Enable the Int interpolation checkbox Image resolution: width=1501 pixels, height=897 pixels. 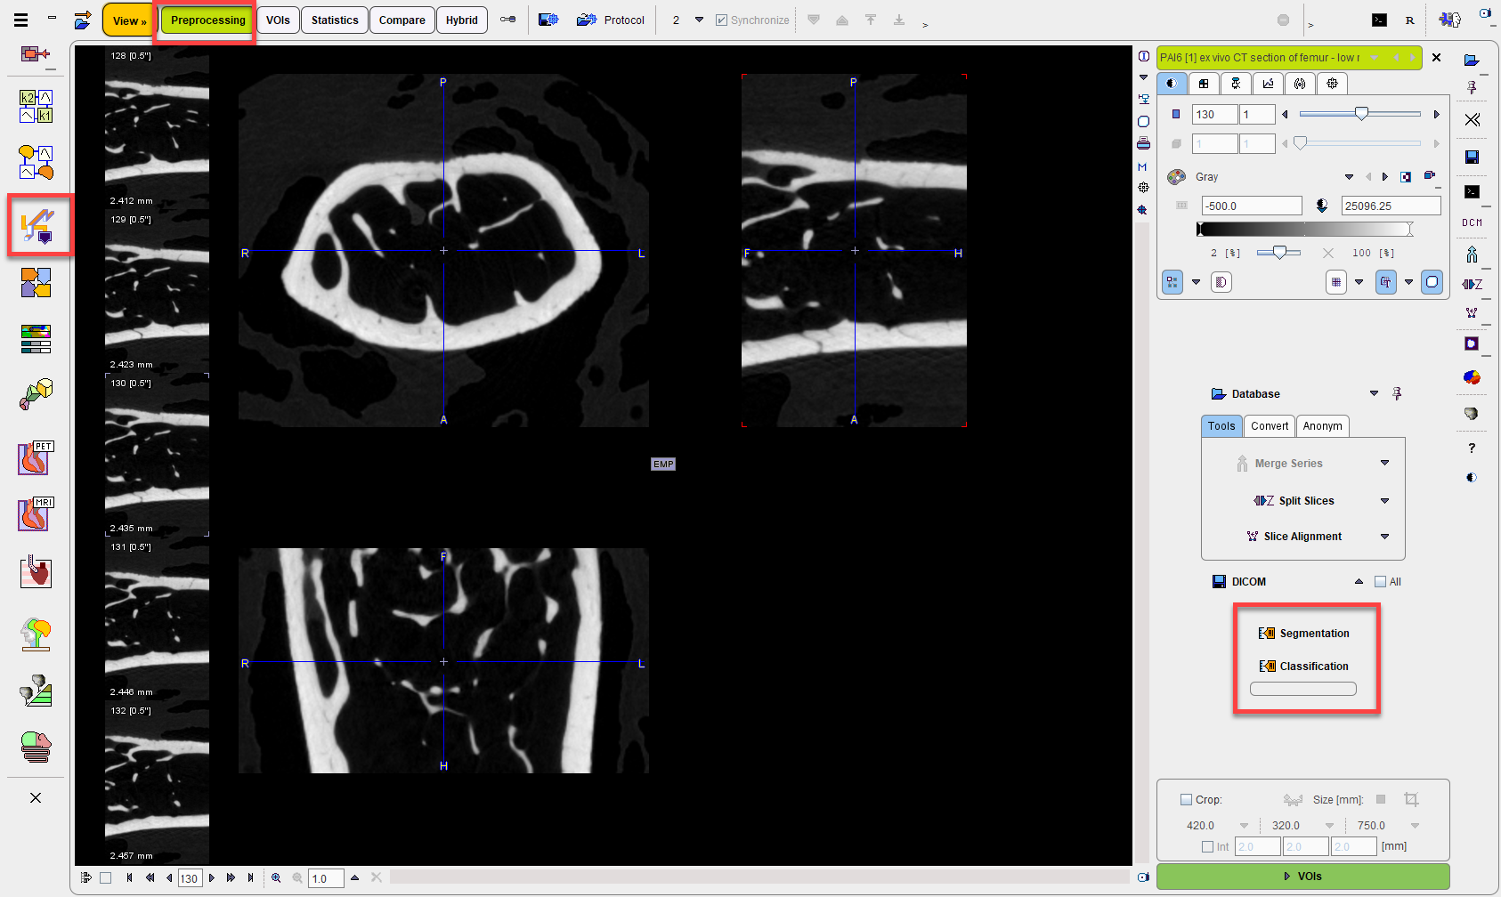click(x=1208, y=847)
